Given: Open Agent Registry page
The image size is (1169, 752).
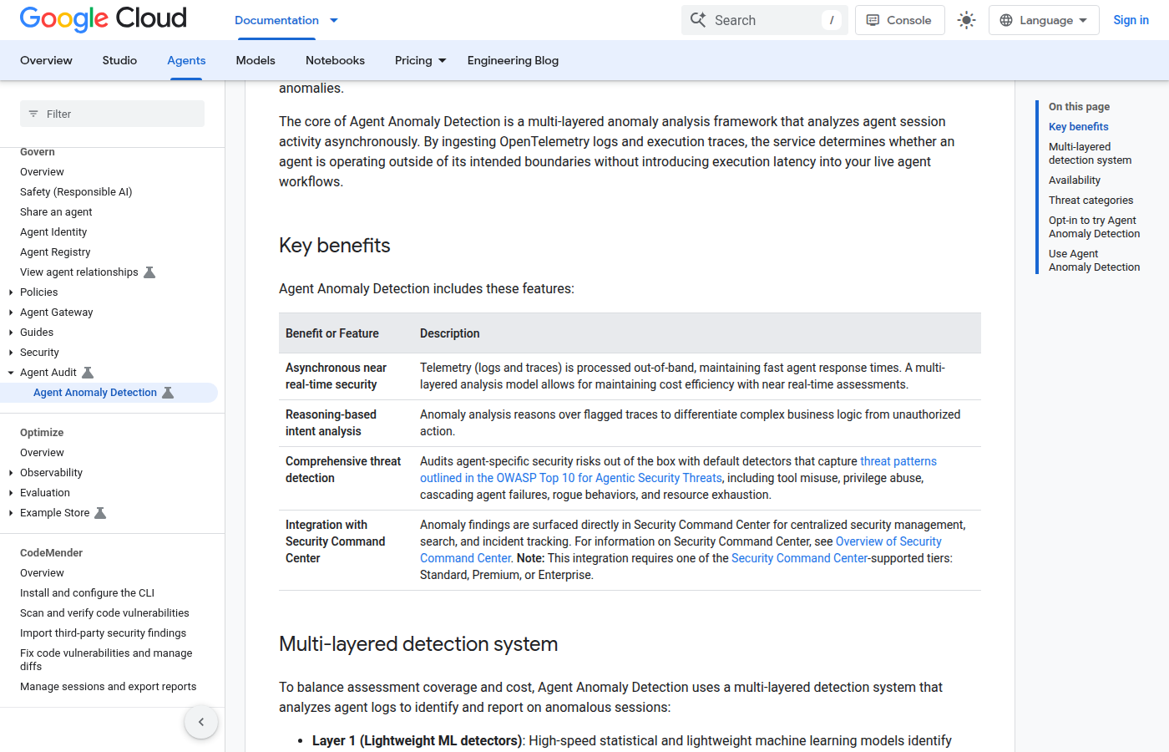Looking at the screenshot, I should coord(55,252).
